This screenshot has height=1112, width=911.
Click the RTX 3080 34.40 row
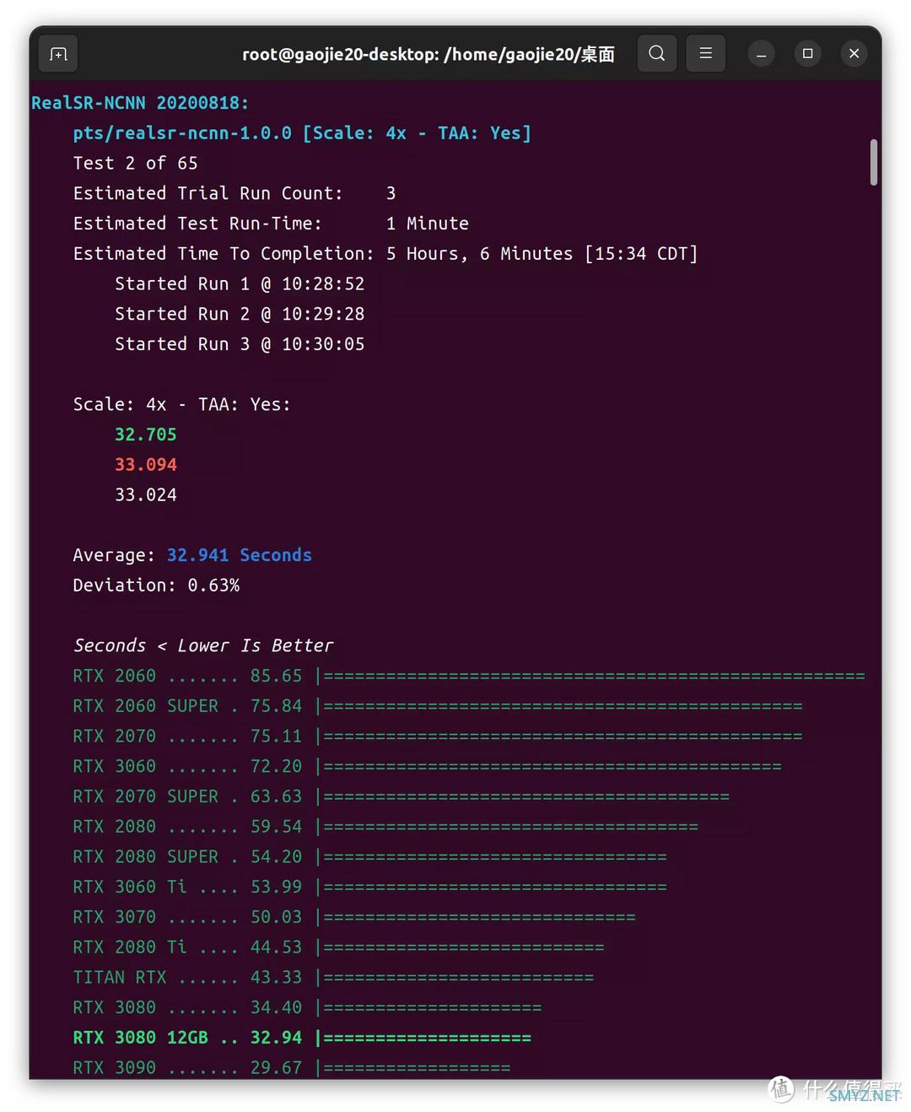308,1007
